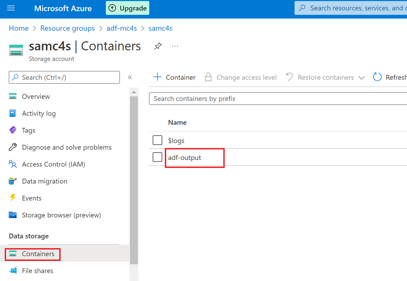Screen dimensions: 407x281
Task: Click the magnifier in sidebar search
Action: [15, 77]
